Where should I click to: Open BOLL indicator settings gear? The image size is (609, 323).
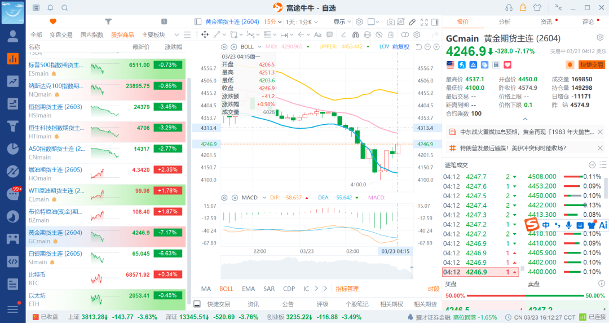[224, 47]
